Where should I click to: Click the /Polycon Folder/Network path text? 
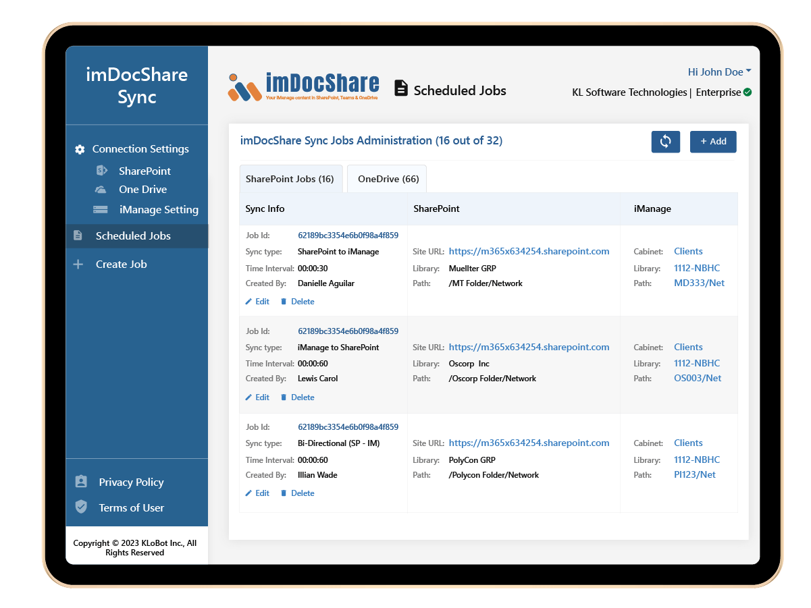pos(494,475)
